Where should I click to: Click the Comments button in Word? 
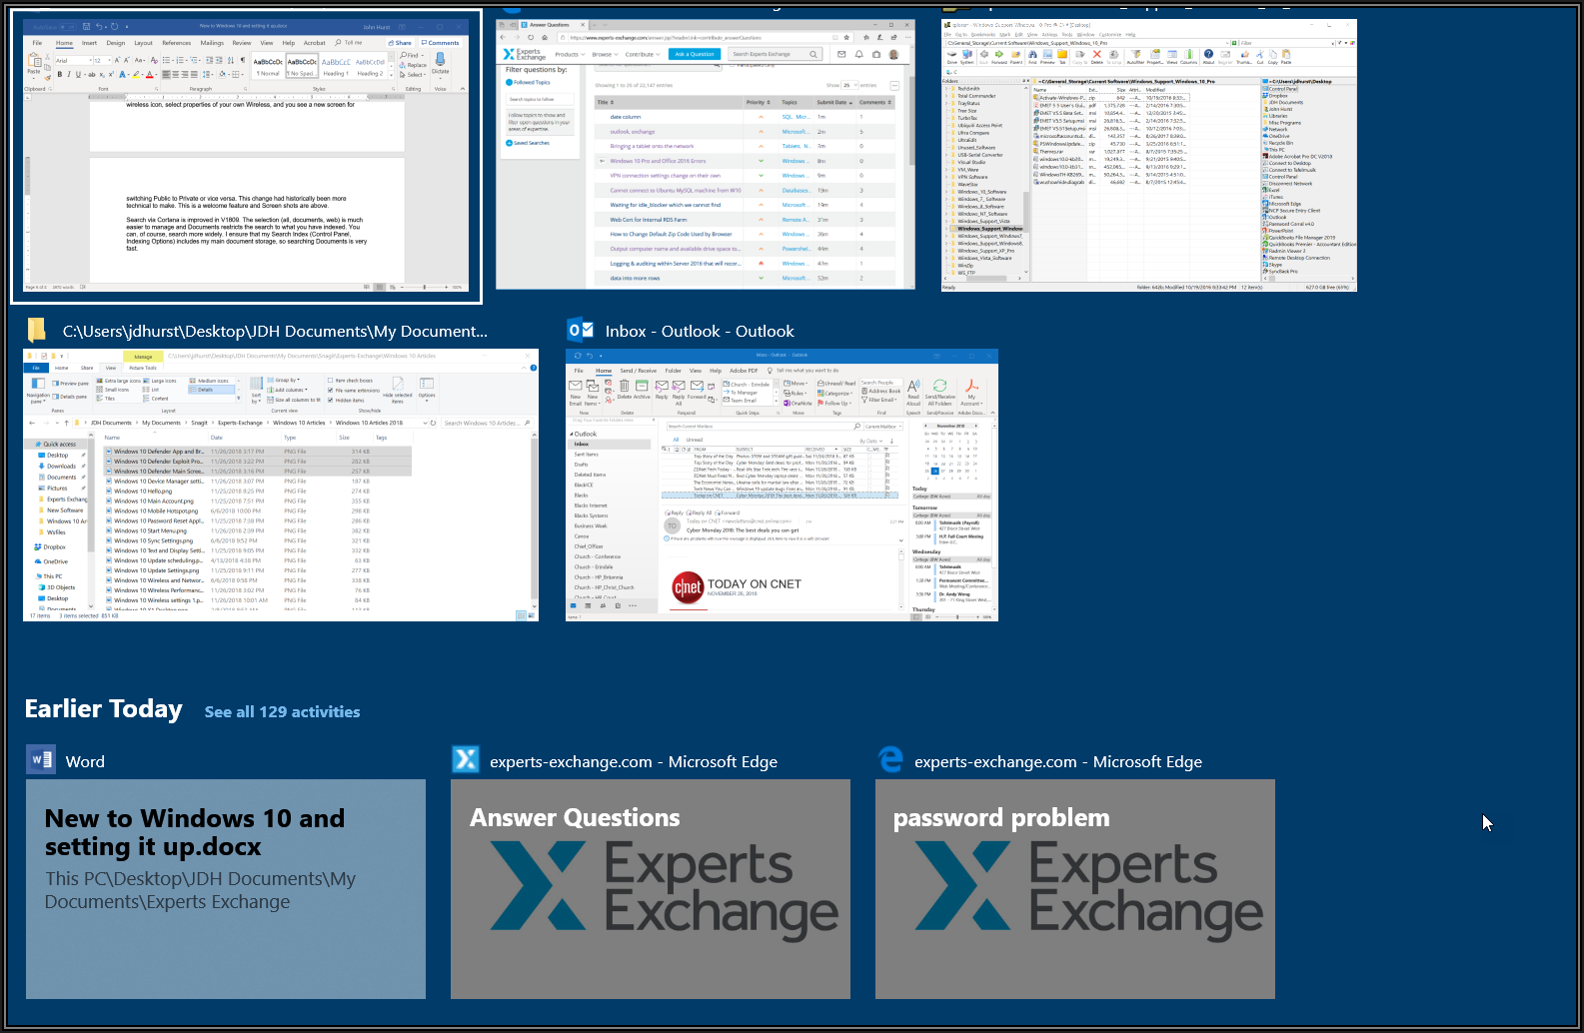441,43
